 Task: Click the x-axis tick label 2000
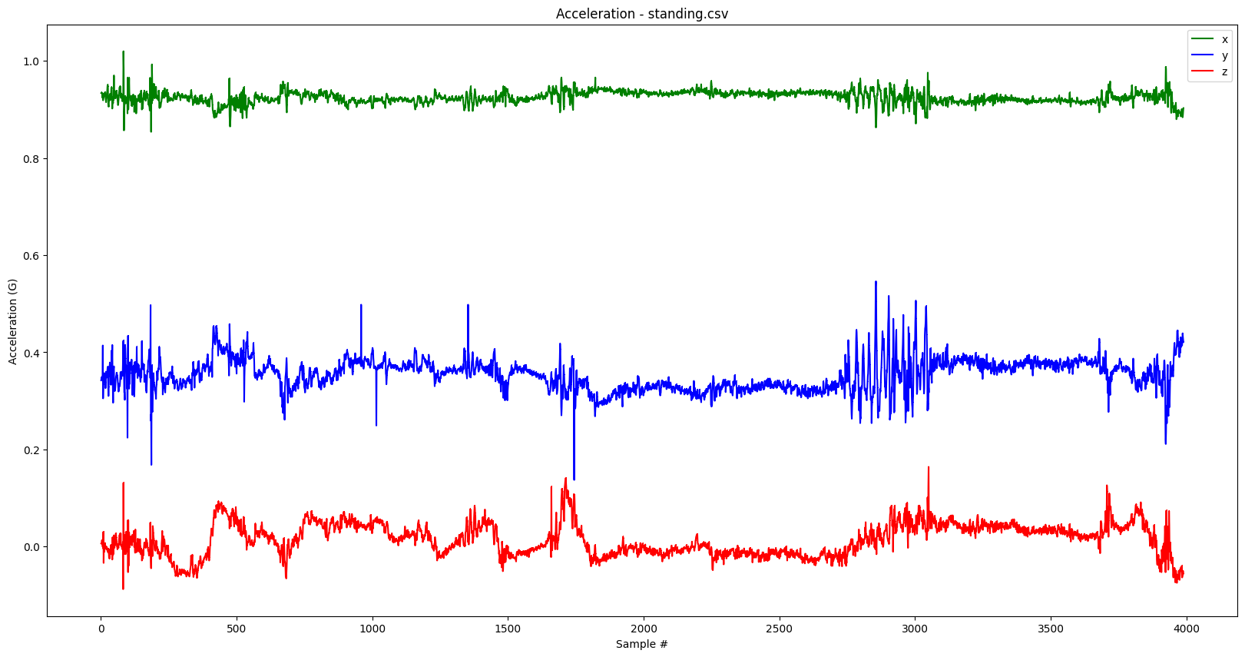(x=644, y=629)
